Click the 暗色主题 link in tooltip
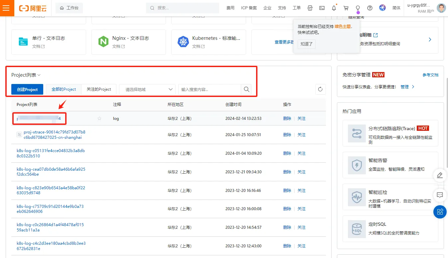This screenshot has width=448, height=258. tap(343, 26)
